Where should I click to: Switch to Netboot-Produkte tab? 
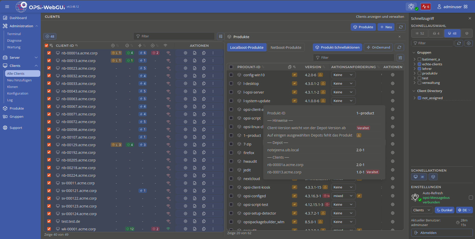point(286,48)
